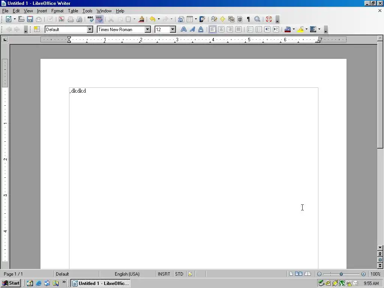This screenshot has width=384, height=288.
Task: Decrease paragraph indent
Action: tap(267, 29)
